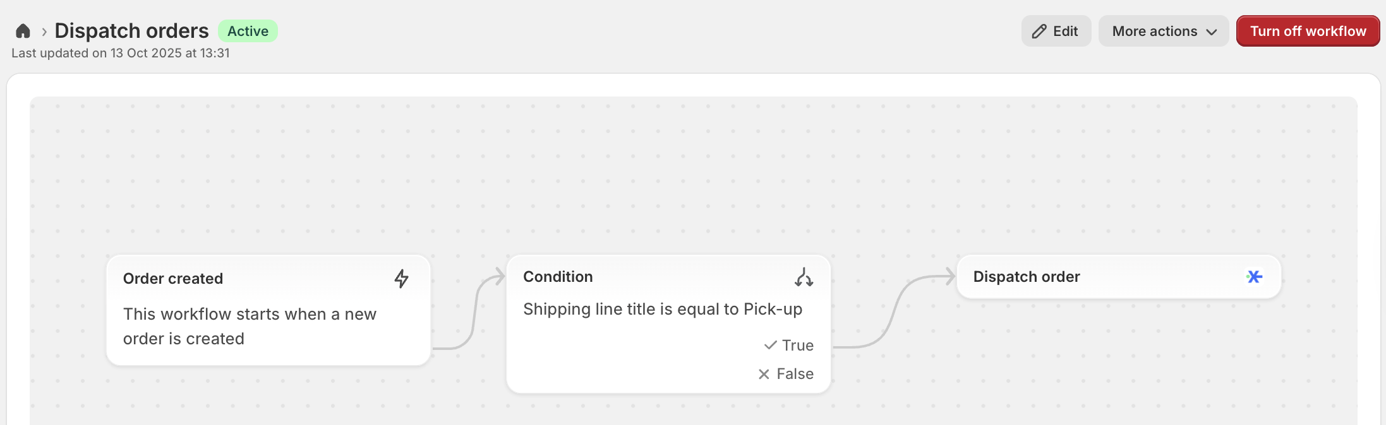
Task: Click the Last updated timestamp text
Action: click(x=121, y=53)
